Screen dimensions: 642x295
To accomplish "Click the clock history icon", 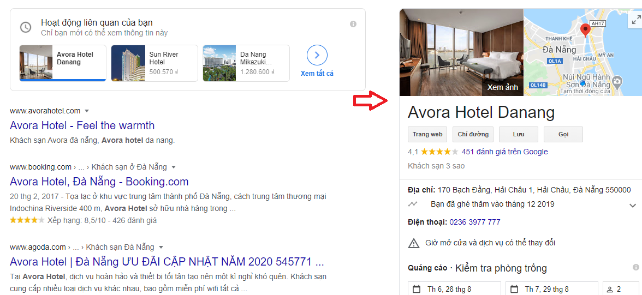I will (26, 27).
